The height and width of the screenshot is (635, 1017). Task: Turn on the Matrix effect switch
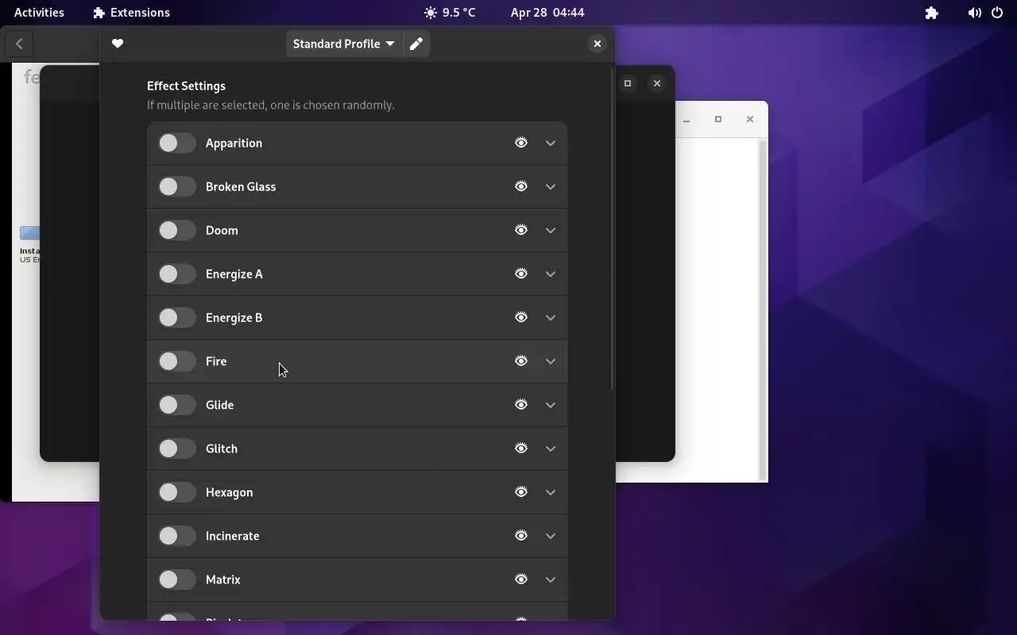tap(176, 579)
